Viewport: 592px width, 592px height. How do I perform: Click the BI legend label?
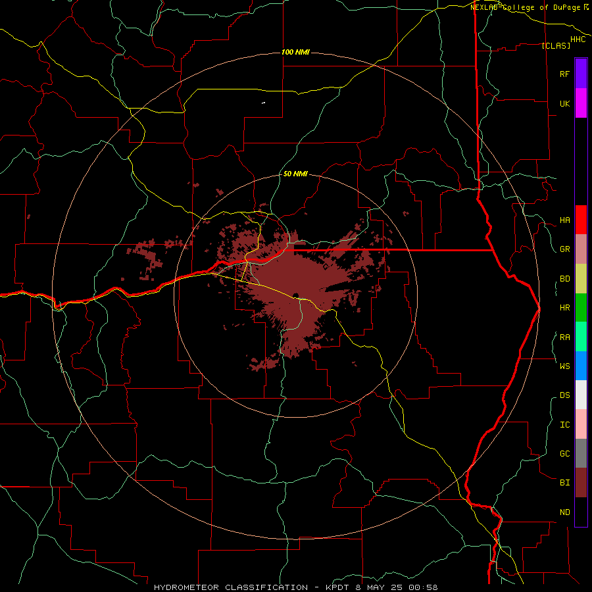pyautogui.click(x=564, y=483)
